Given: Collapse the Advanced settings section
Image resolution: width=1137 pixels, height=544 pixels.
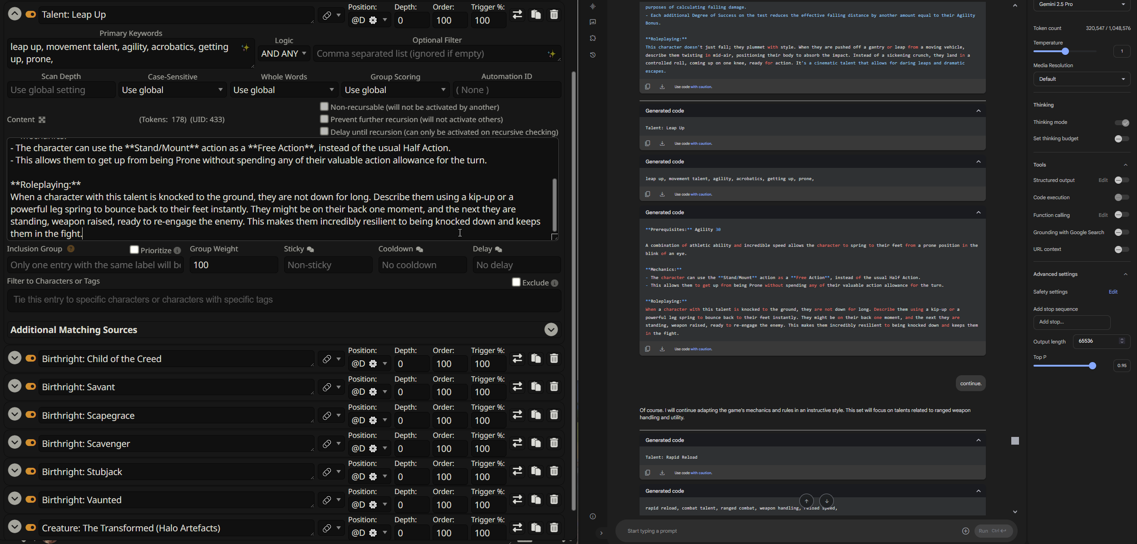Looking at the screenshot, I should click(x=1126, y=274).
